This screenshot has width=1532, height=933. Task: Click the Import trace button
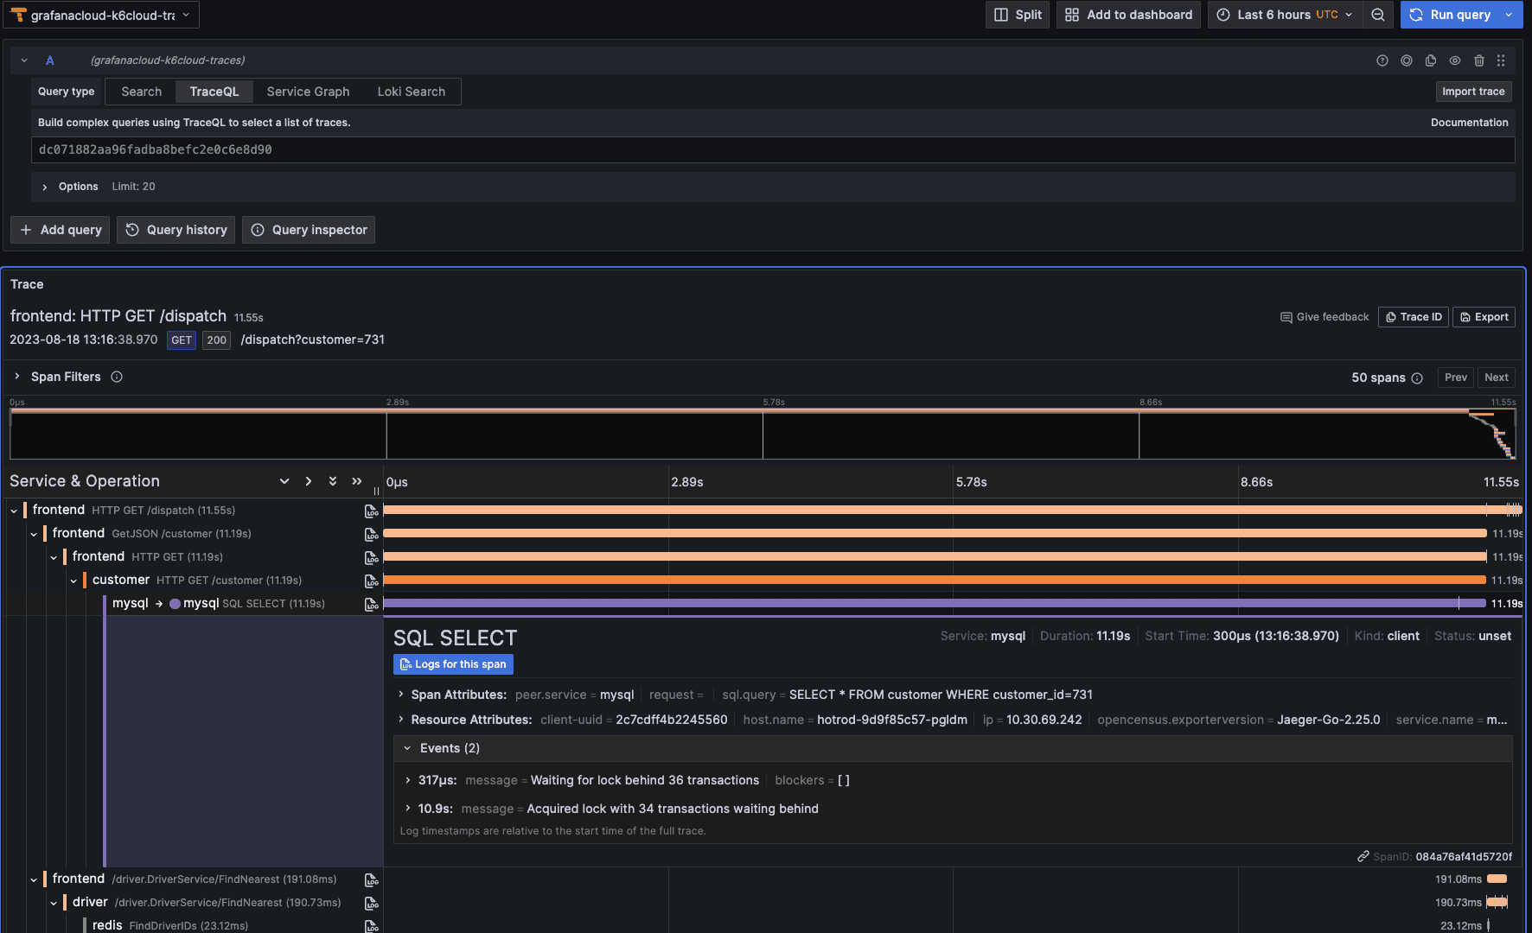[x=1473, y=91]
